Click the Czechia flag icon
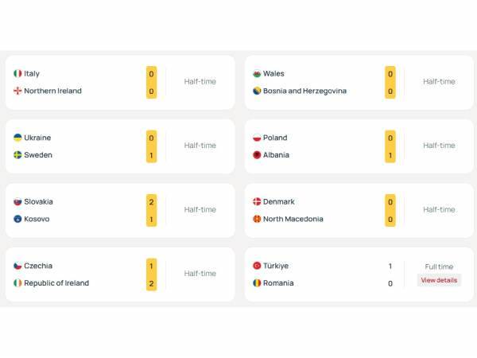The width and height of the screenshot is (477, 358). click(17, 266)
